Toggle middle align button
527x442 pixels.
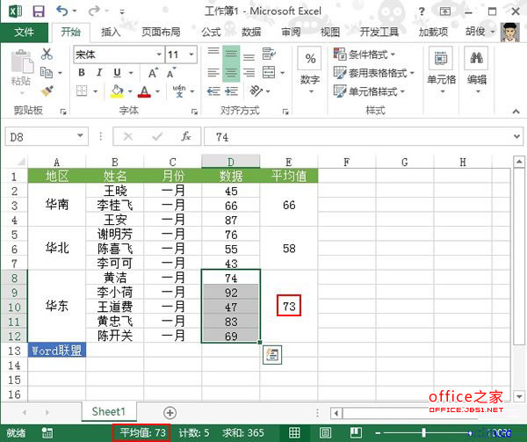[231, 54]
